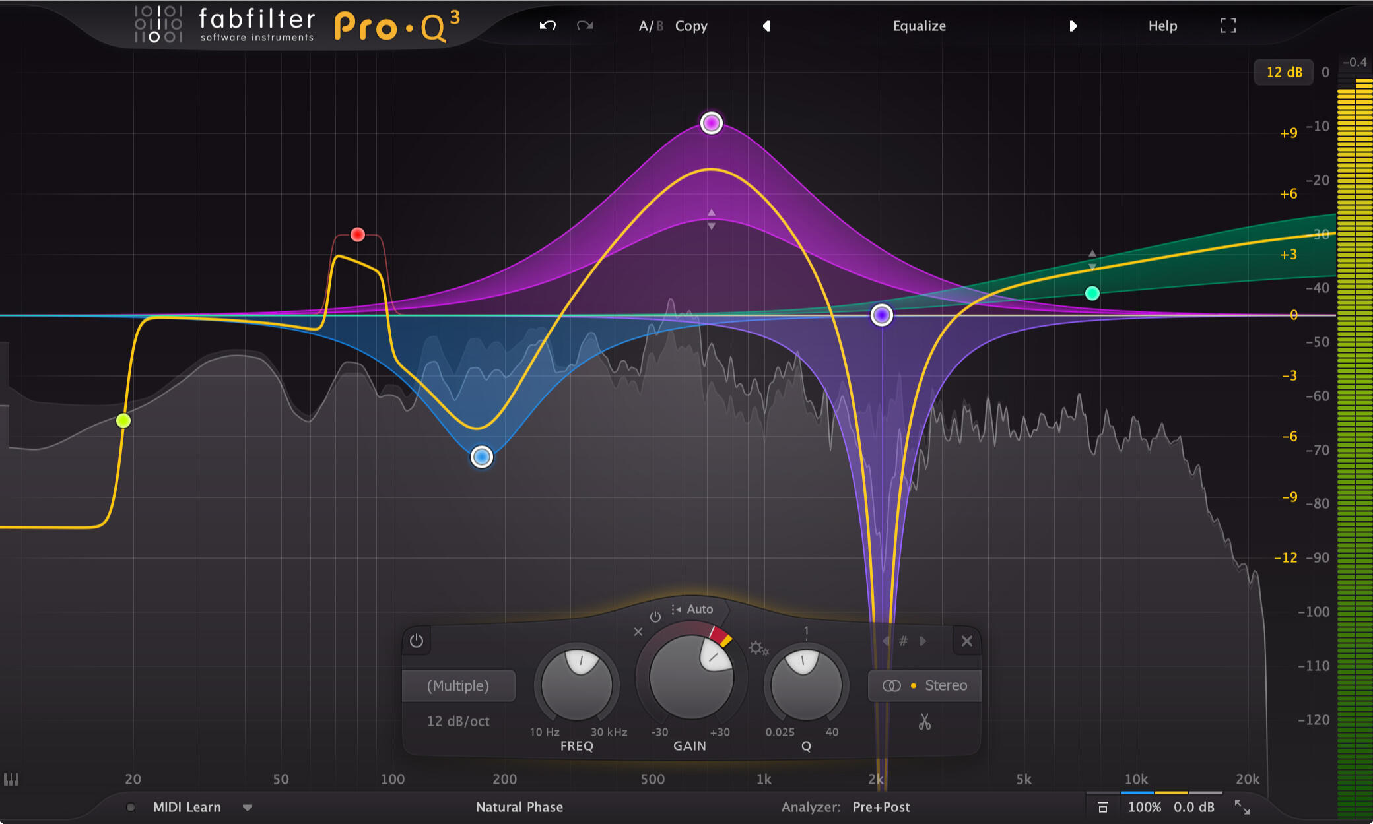Click Natural Phase processing mode selector
This screenshot has height=824, width=1373.
(519, 807)
